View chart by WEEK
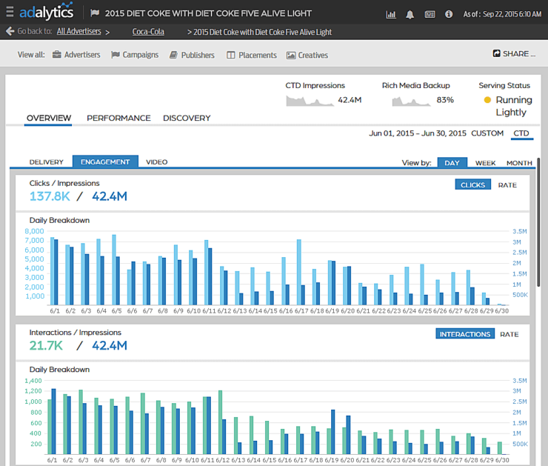 (x=486, y=163)
